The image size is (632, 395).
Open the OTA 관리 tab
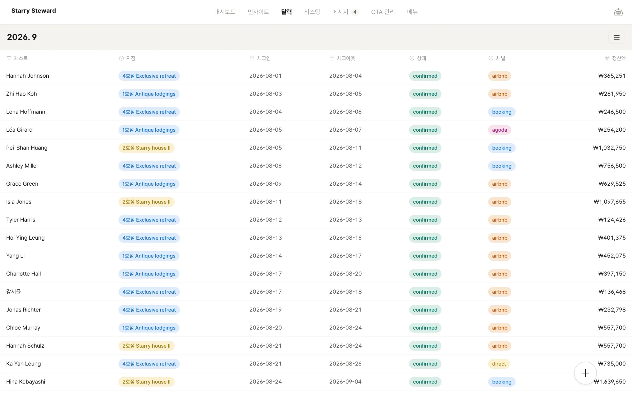click(383, 12)
